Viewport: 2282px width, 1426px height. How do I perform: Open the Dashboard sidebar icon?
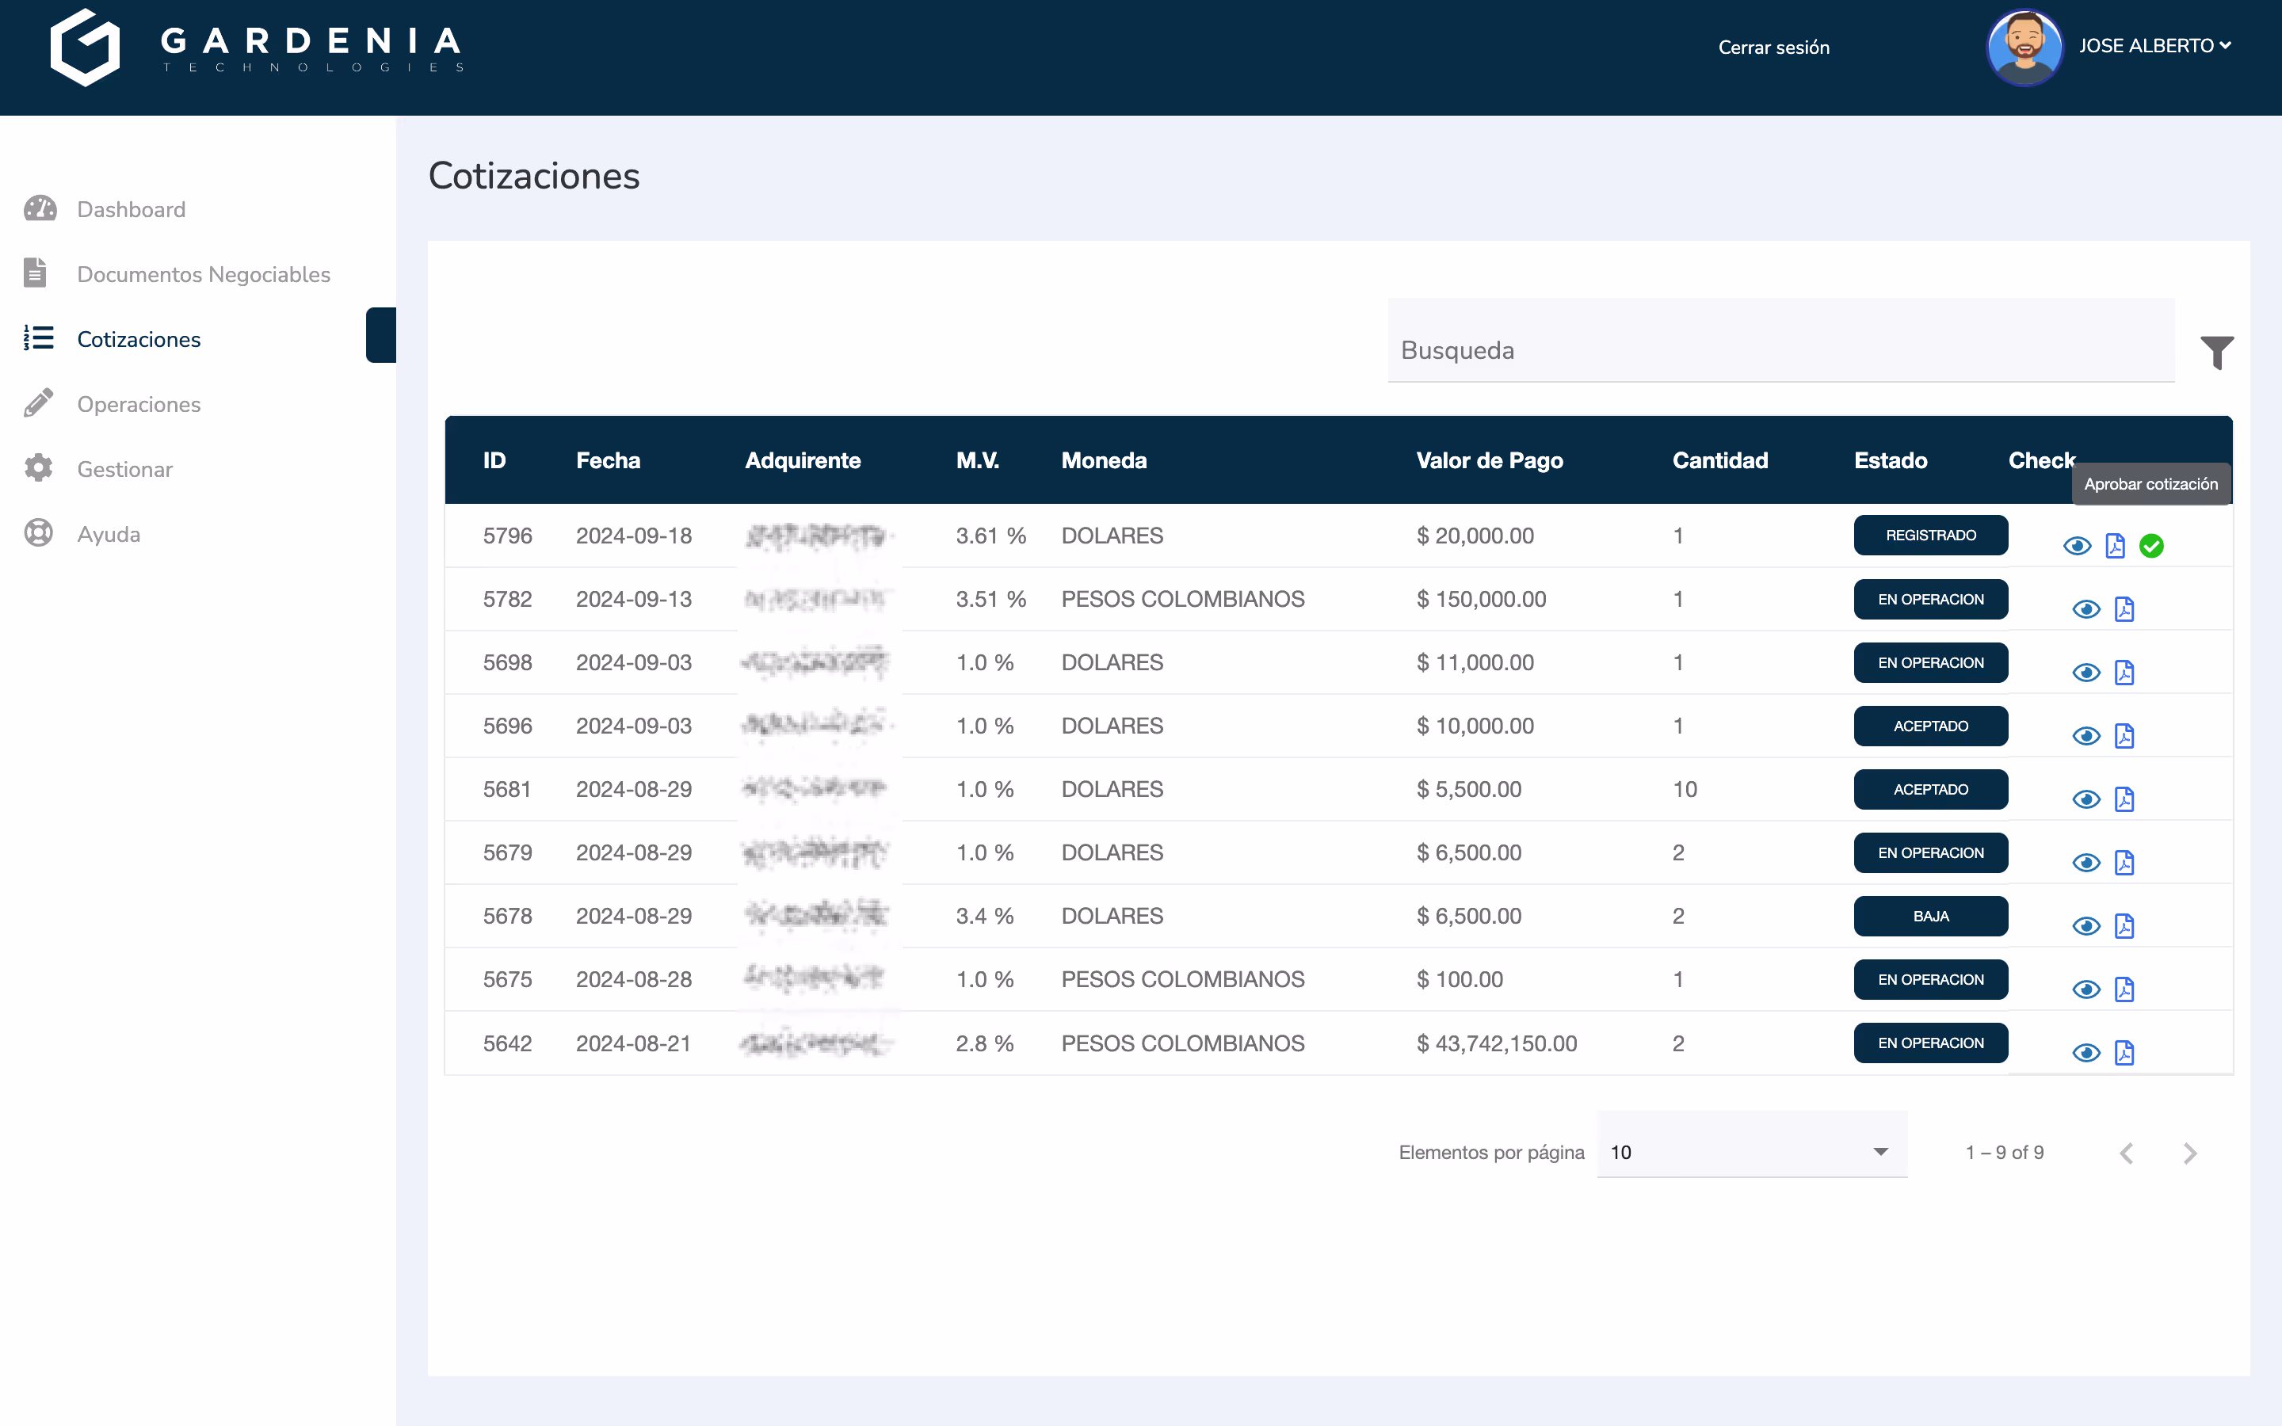[x=39, y=208]
